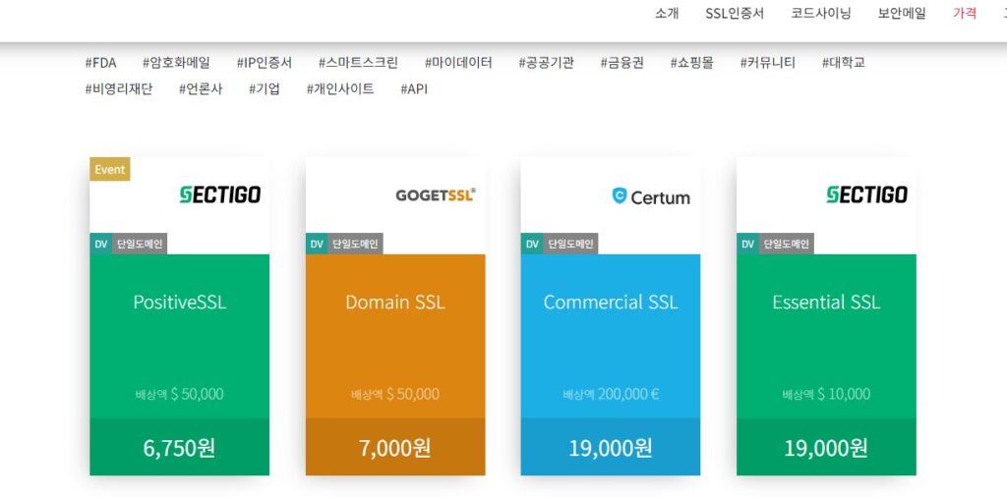
Task: Filter by #대학교 tag
Action: click(843, 63)
